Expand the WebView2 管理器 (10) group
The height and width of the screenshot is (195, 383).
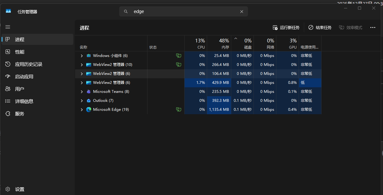(x=82, y=65)
